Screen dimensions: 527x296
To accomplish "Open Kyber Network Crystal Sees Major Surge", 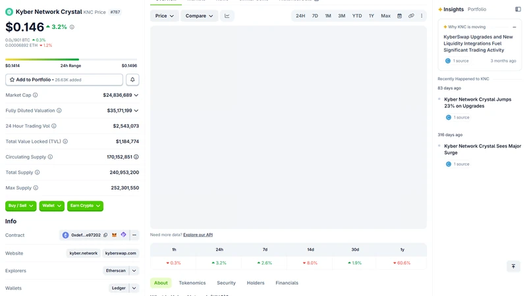I will click(x=482, y=149).
